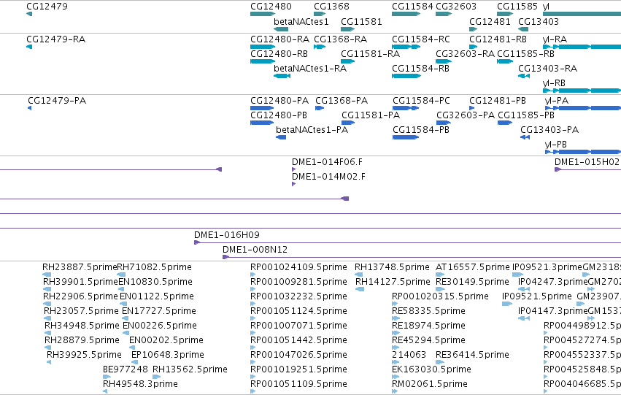Select EST RH13562.5prime
Viewport: 621px width, 395px height.
(190, 369)
